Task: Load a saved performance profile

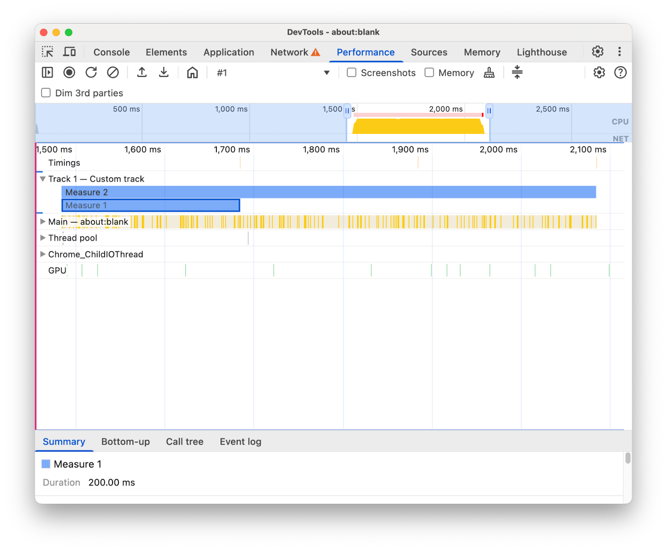Action: 142,72
